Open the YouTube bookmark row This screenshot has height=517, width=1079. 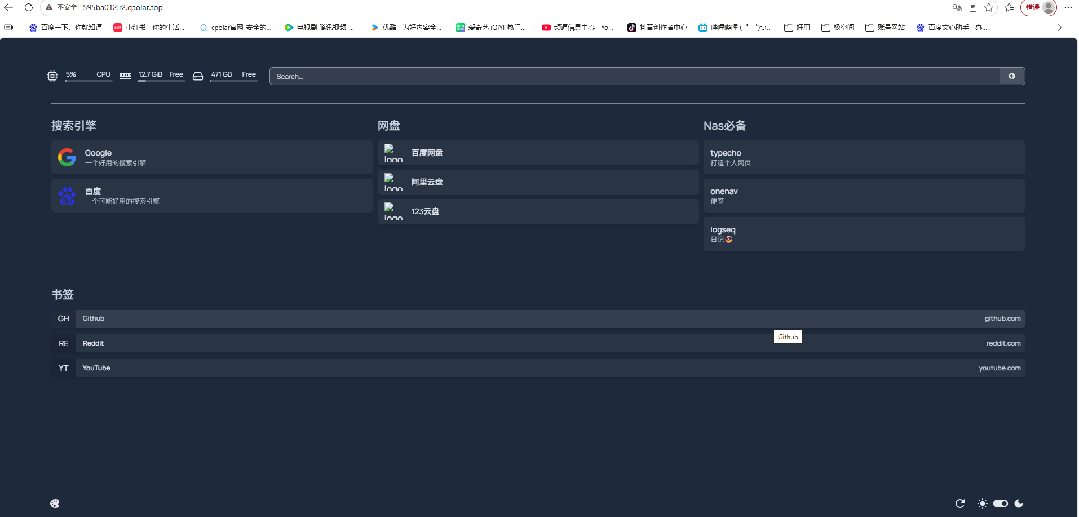538,368
